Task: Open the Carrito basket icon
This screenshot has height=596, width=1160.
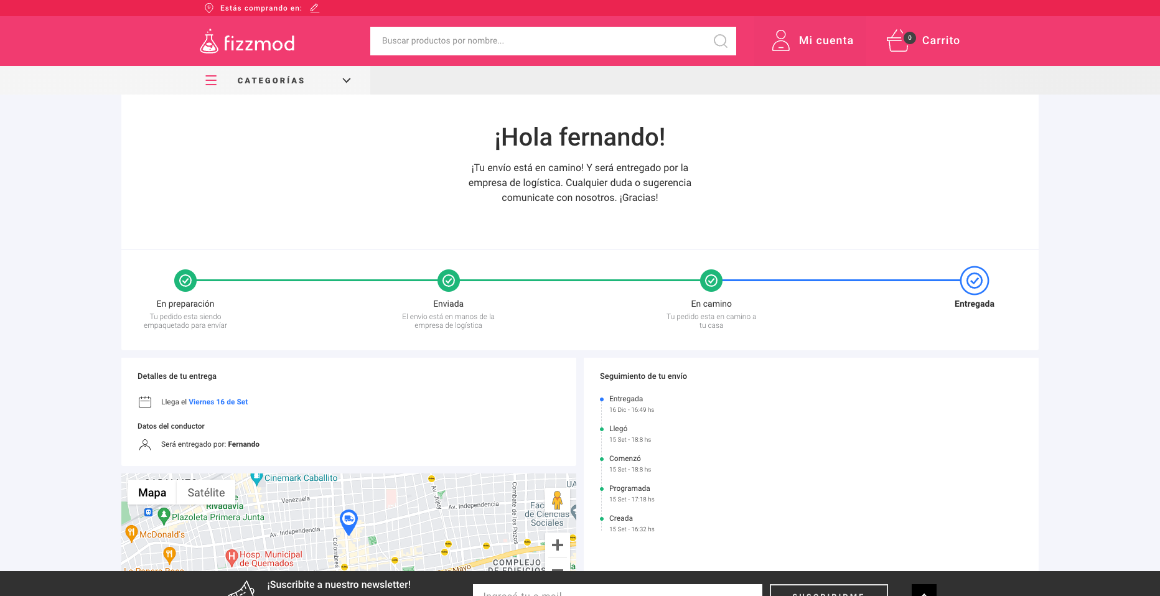Action: pos(897,40)
